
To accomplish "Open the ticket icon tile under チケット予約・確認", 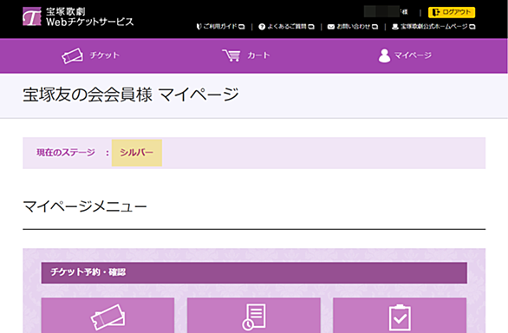I will point(107,315).
